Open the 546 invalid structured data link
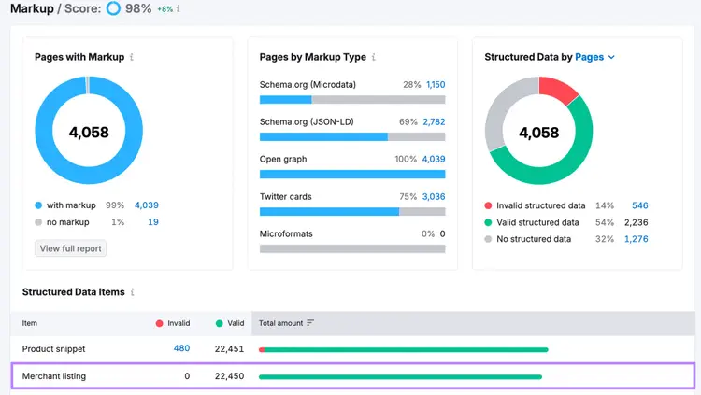This screenshot has height=395, width=701. coord(639,205)
